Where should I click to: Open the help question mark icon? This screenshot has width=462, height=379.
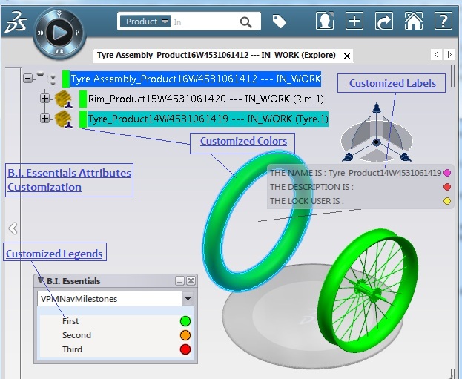443,21
